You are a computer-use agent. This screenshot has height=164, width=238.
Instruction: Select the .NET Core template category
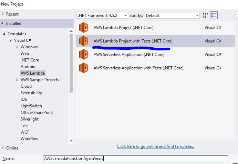pos(30,60)
